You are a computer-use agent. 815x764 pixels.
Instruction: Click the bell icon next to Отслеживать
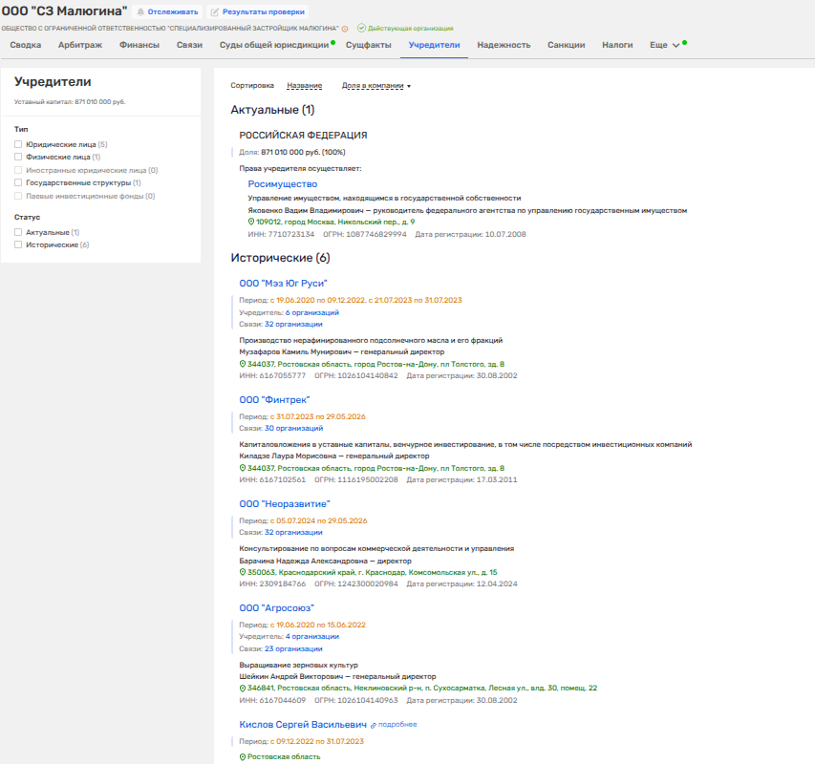pos(140,12)
